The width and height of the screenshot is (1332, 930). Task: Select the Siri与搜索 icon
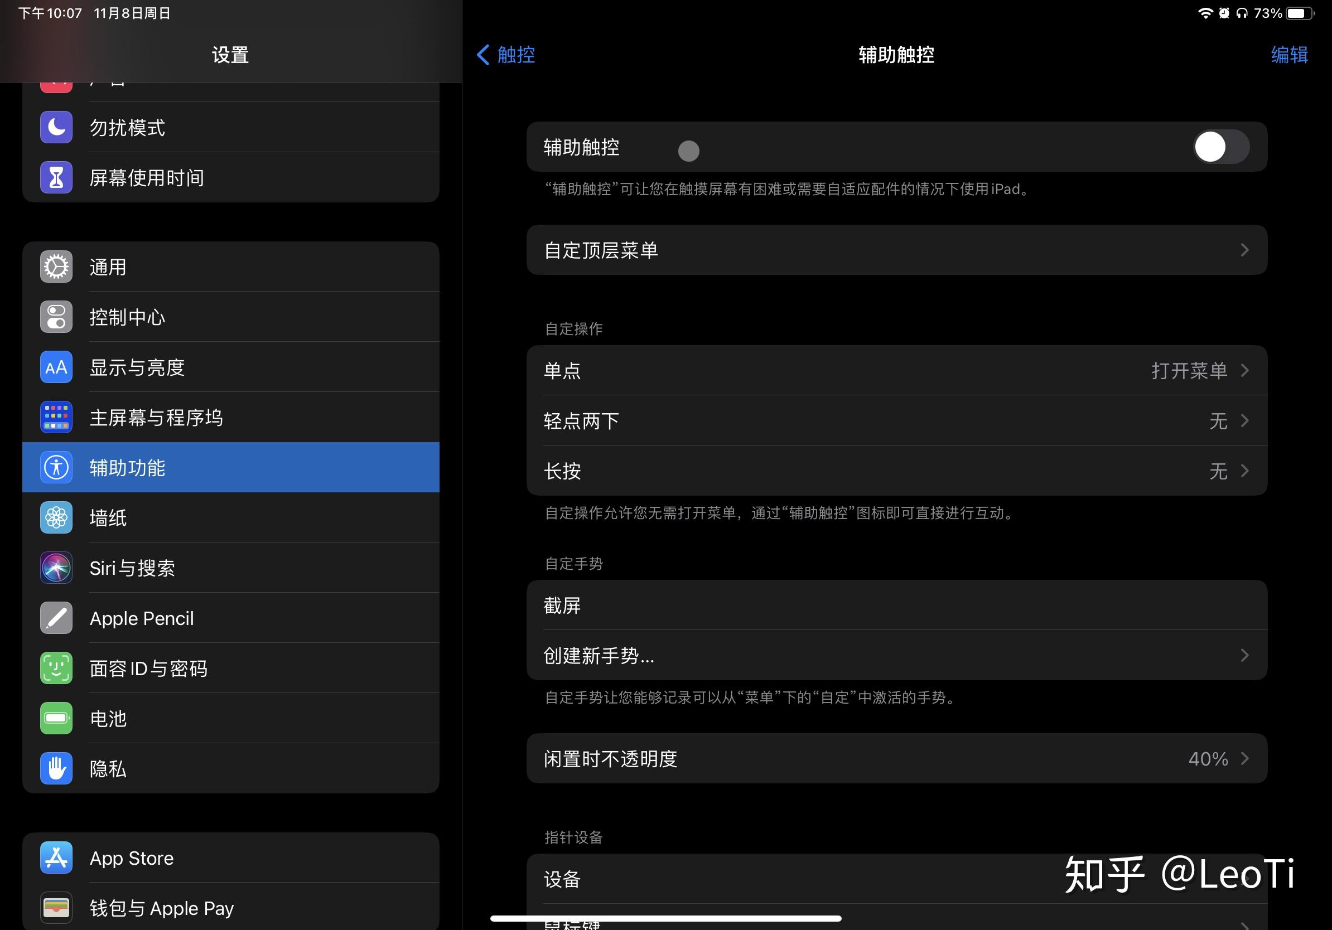[56, 568]
